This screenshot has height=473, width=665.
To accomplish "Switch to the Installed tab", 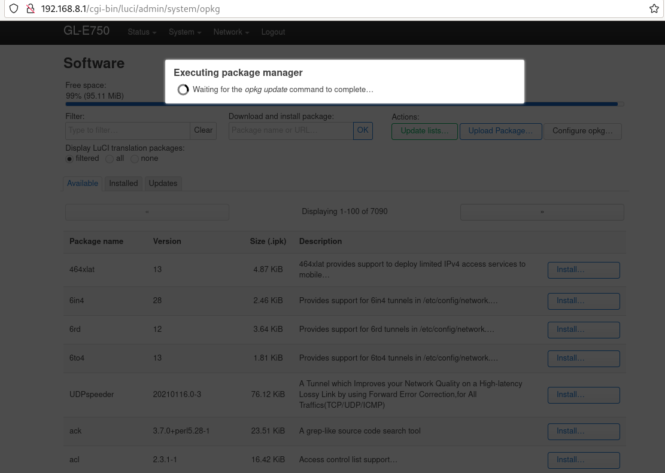I will [x=123, y=184].
